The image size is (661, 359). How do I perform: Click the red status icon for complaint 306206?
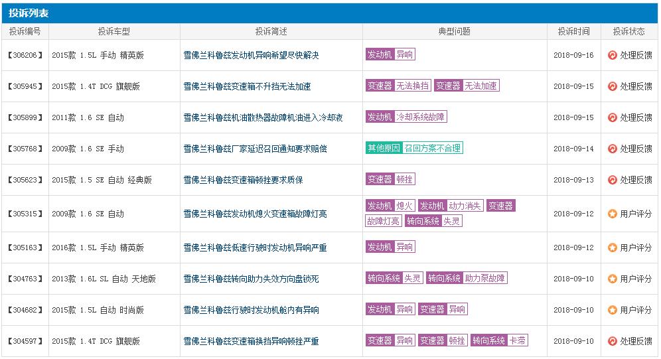tap(612, 55)
